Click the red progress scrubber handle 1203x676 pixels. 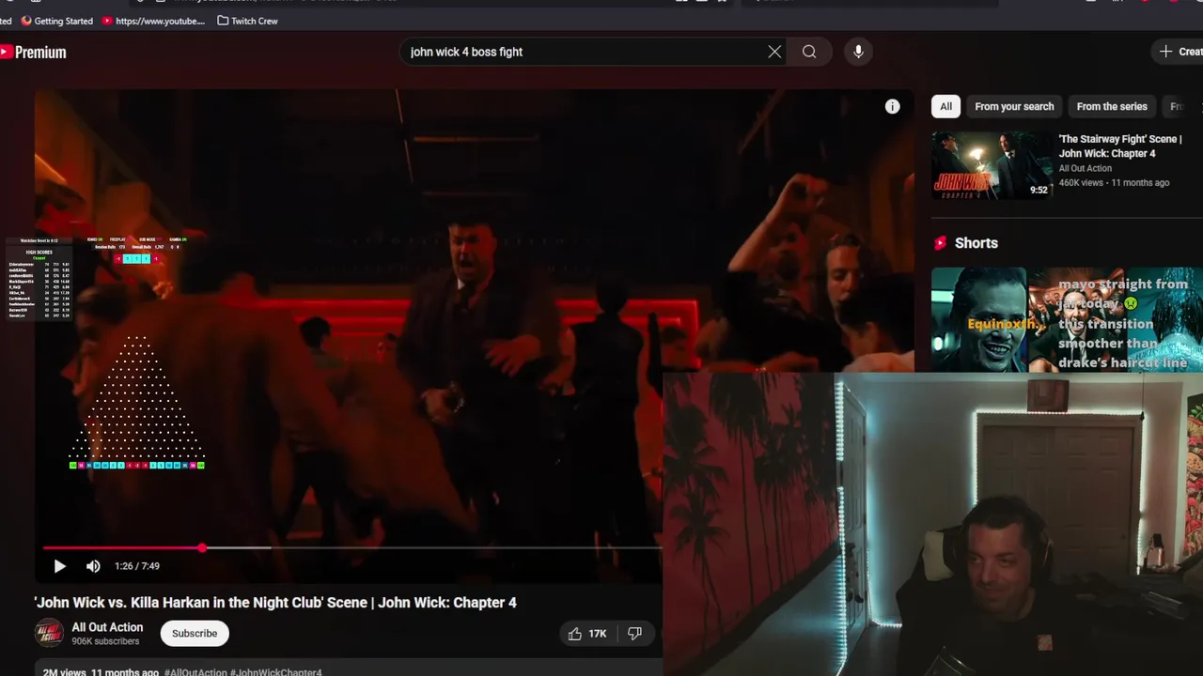click(202, 547)
